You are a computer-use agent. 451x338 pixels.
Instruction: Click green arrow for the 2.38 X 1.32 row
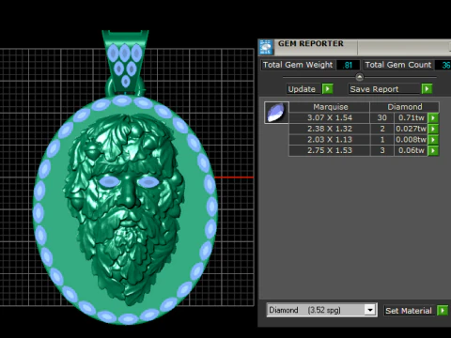pos(433,129)
